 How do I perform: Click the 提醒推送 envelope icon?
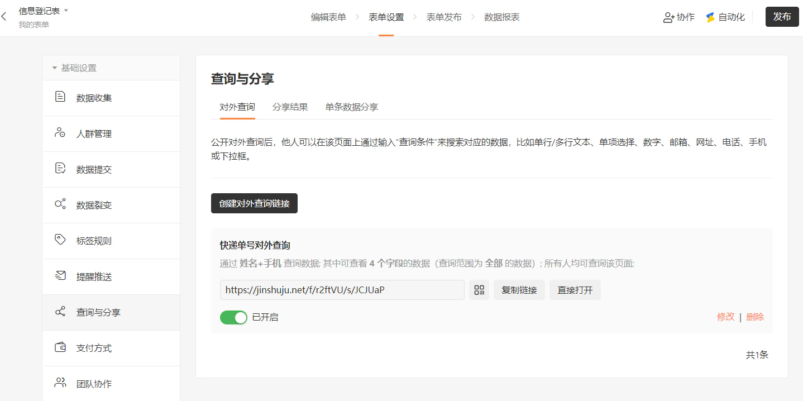pos(60,276)
